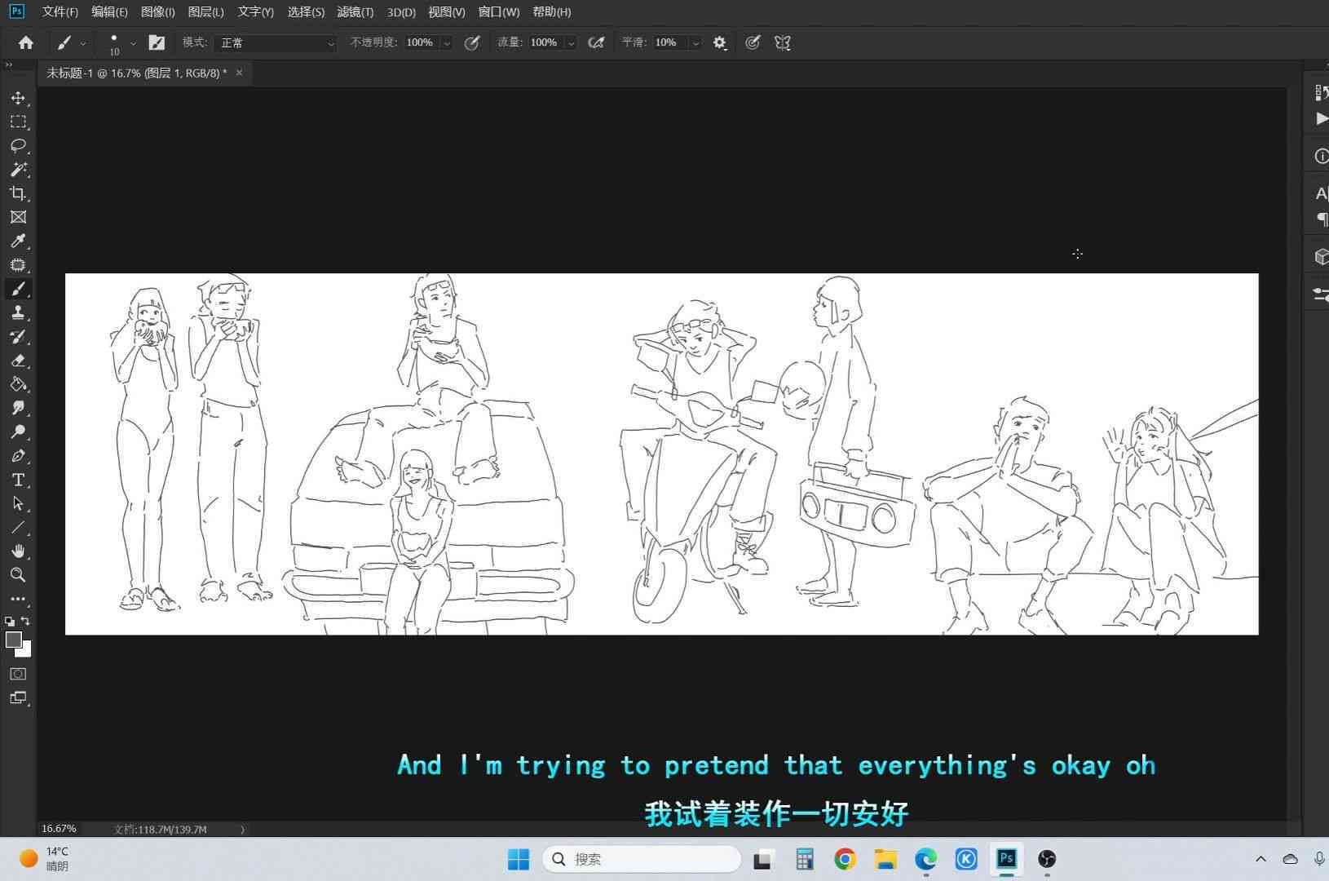Select the Smudge tool

click(18, 408)
